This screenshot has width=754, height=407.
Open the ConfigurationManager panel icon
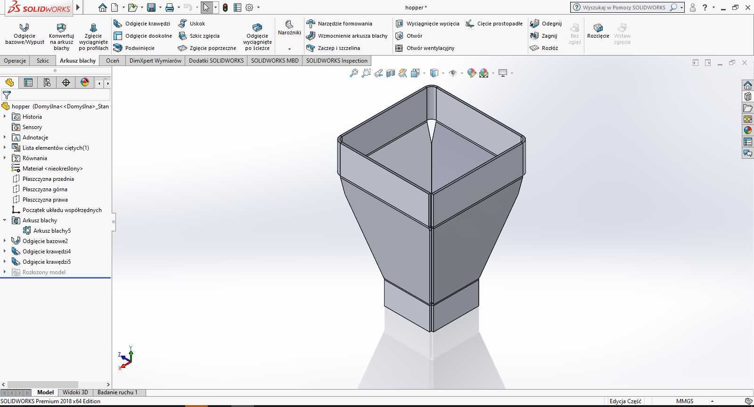coord(47,82)
